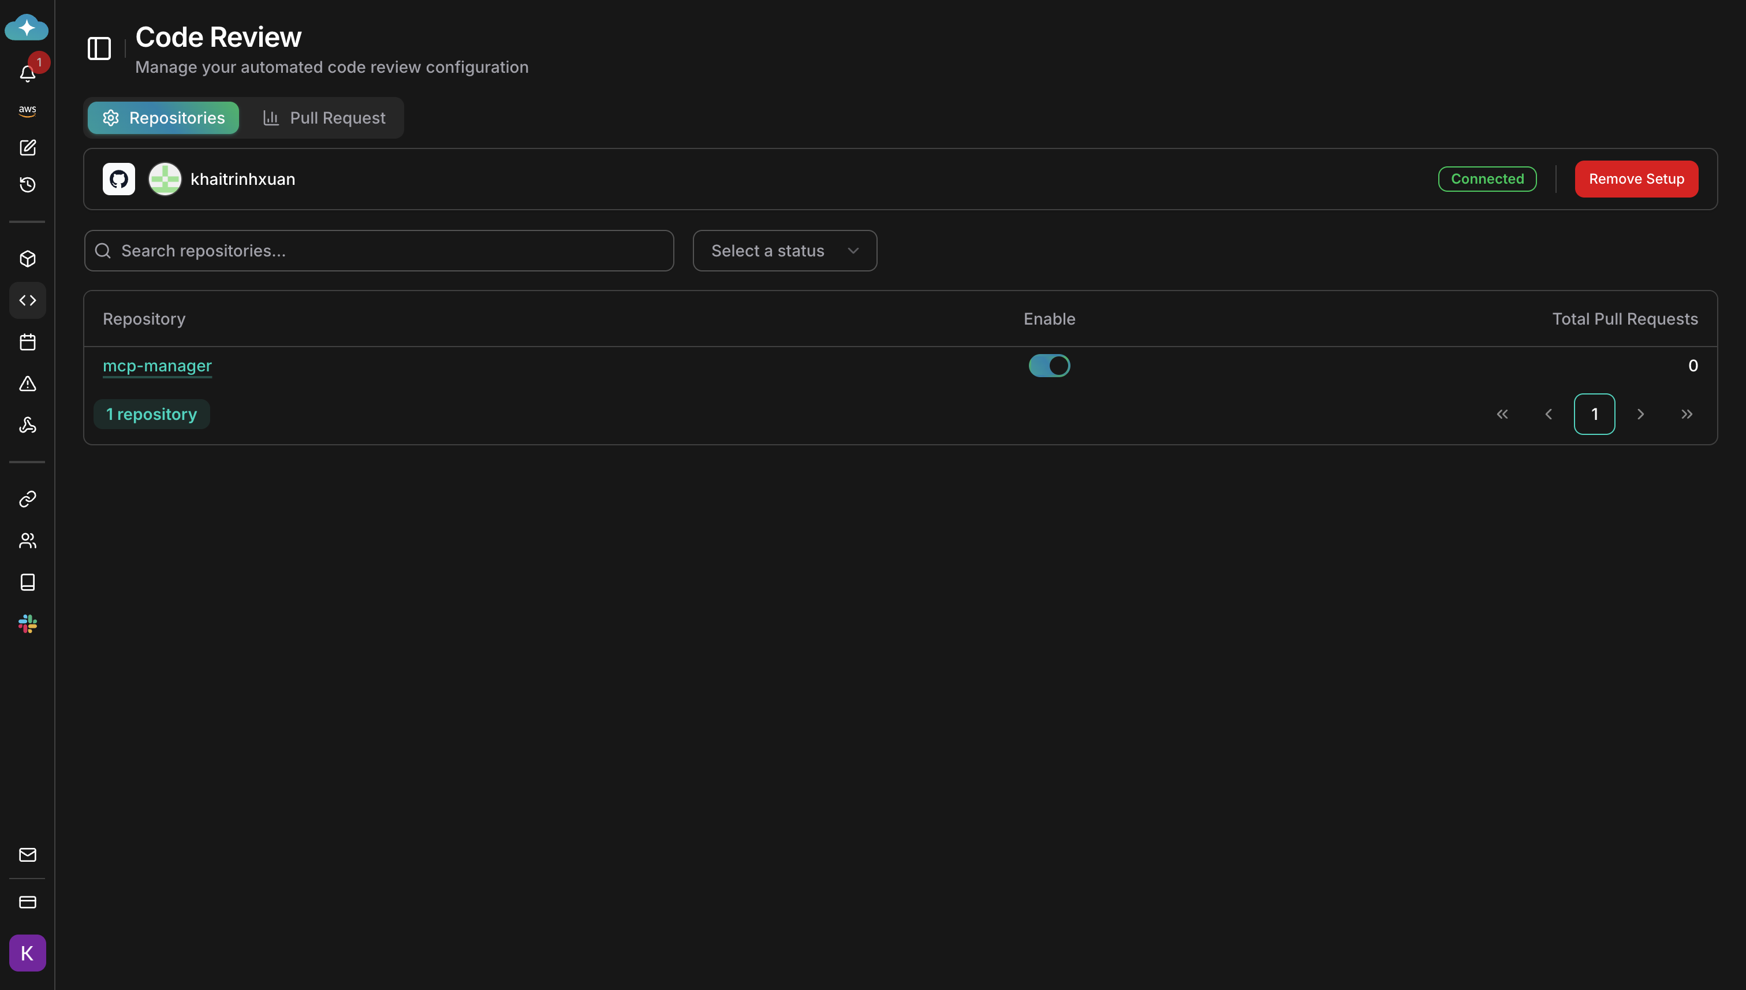The width and height of the screenshot is (1746, 990).
Task: Open the notifications bell icon
Action: tap(27, 73)
